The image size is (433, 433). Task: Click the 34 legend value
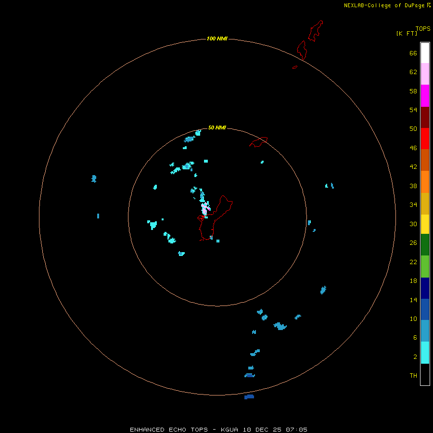pos(413,205)
